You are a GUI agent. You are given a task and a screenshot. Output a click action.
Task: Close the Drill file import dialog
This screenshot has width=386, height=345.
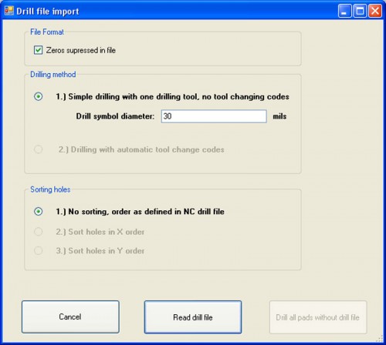pos(375,11)
